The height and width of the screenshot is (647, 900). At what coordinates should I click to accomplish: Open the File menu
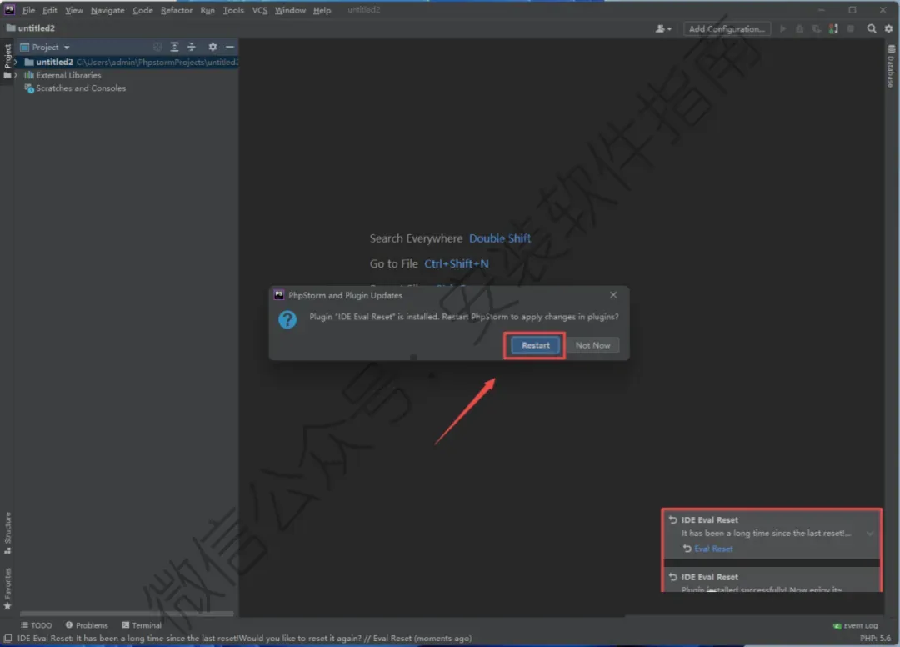(x=28, y=10)
